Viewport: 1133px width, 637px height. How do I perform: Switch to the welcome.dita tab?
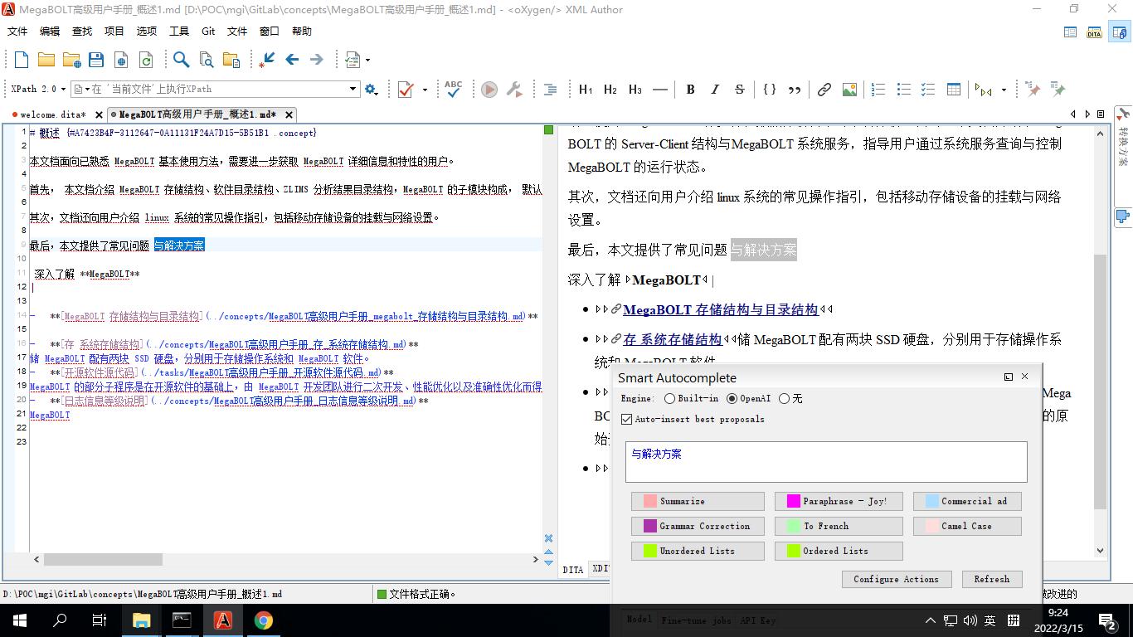(52, 114)
